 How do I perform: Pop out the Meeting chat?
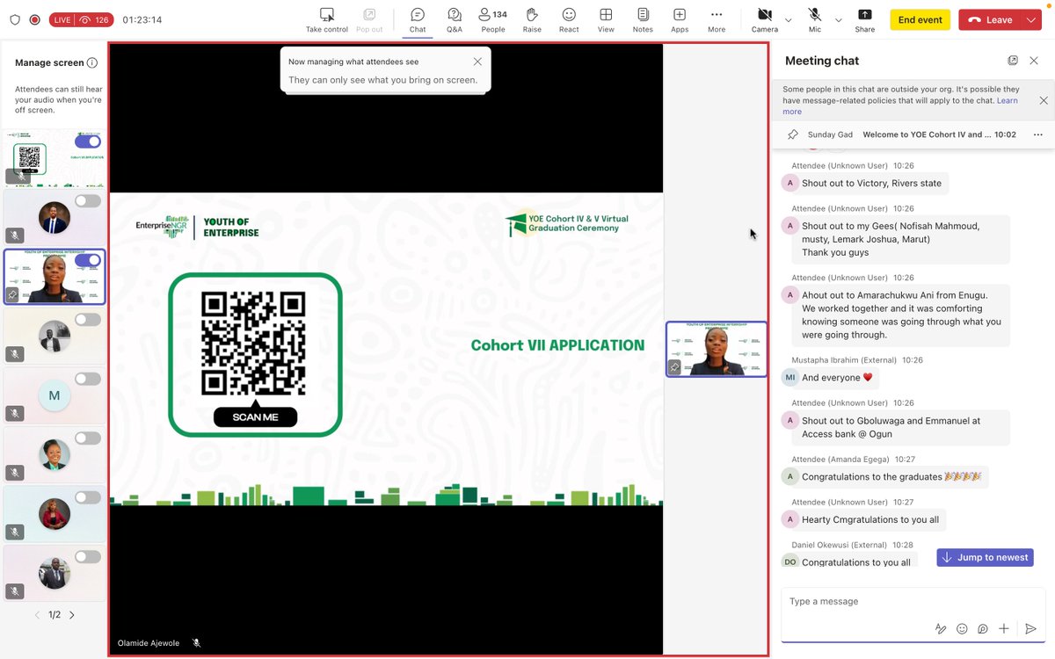(x=1013, y=61)
